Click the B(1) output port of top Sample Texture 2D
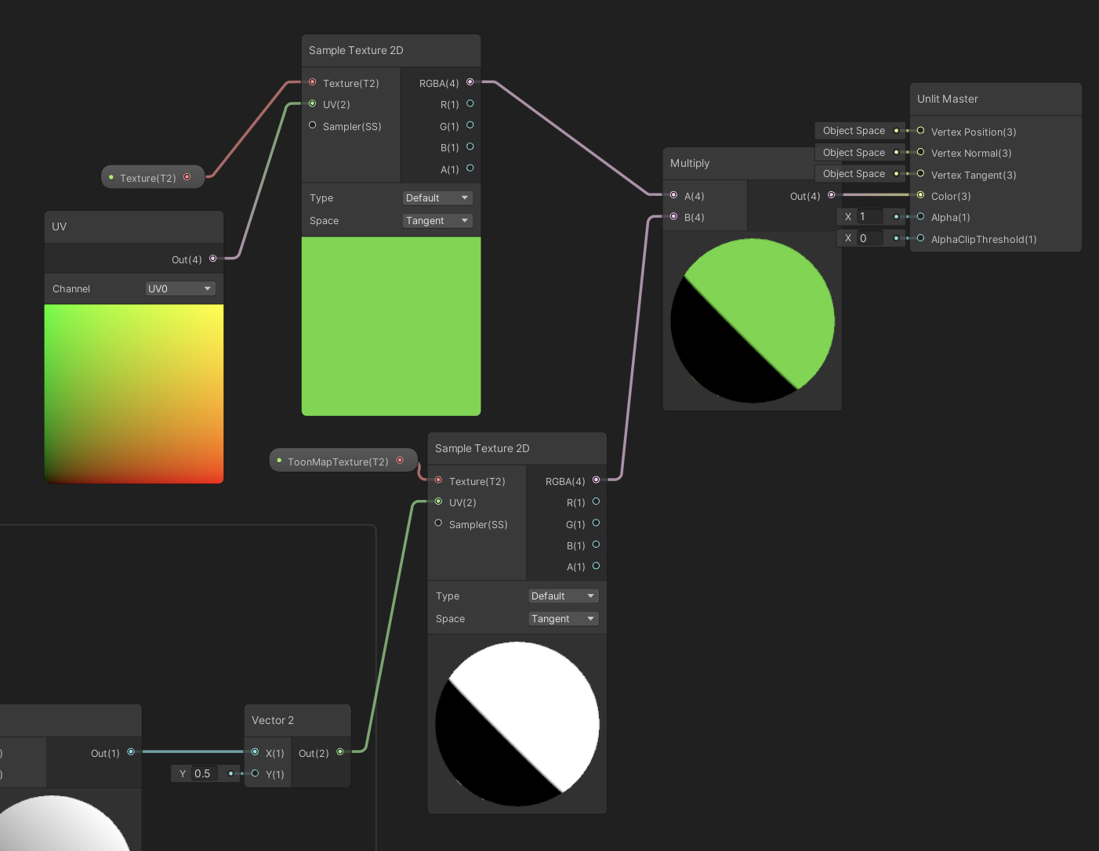This screenshot has height=851, width=1099. click(x=470, y=147)
